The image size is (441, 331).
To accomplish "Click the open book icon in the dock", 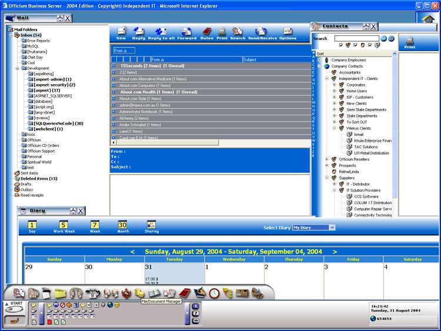I will click(154, 293).
